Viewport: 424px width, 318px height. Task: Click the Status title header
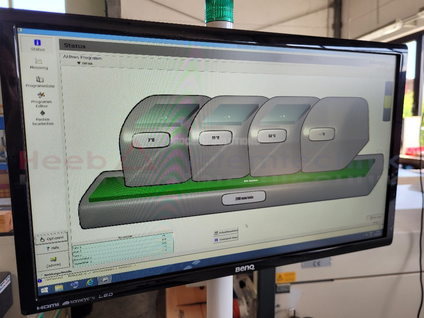(x=74, y=46)
